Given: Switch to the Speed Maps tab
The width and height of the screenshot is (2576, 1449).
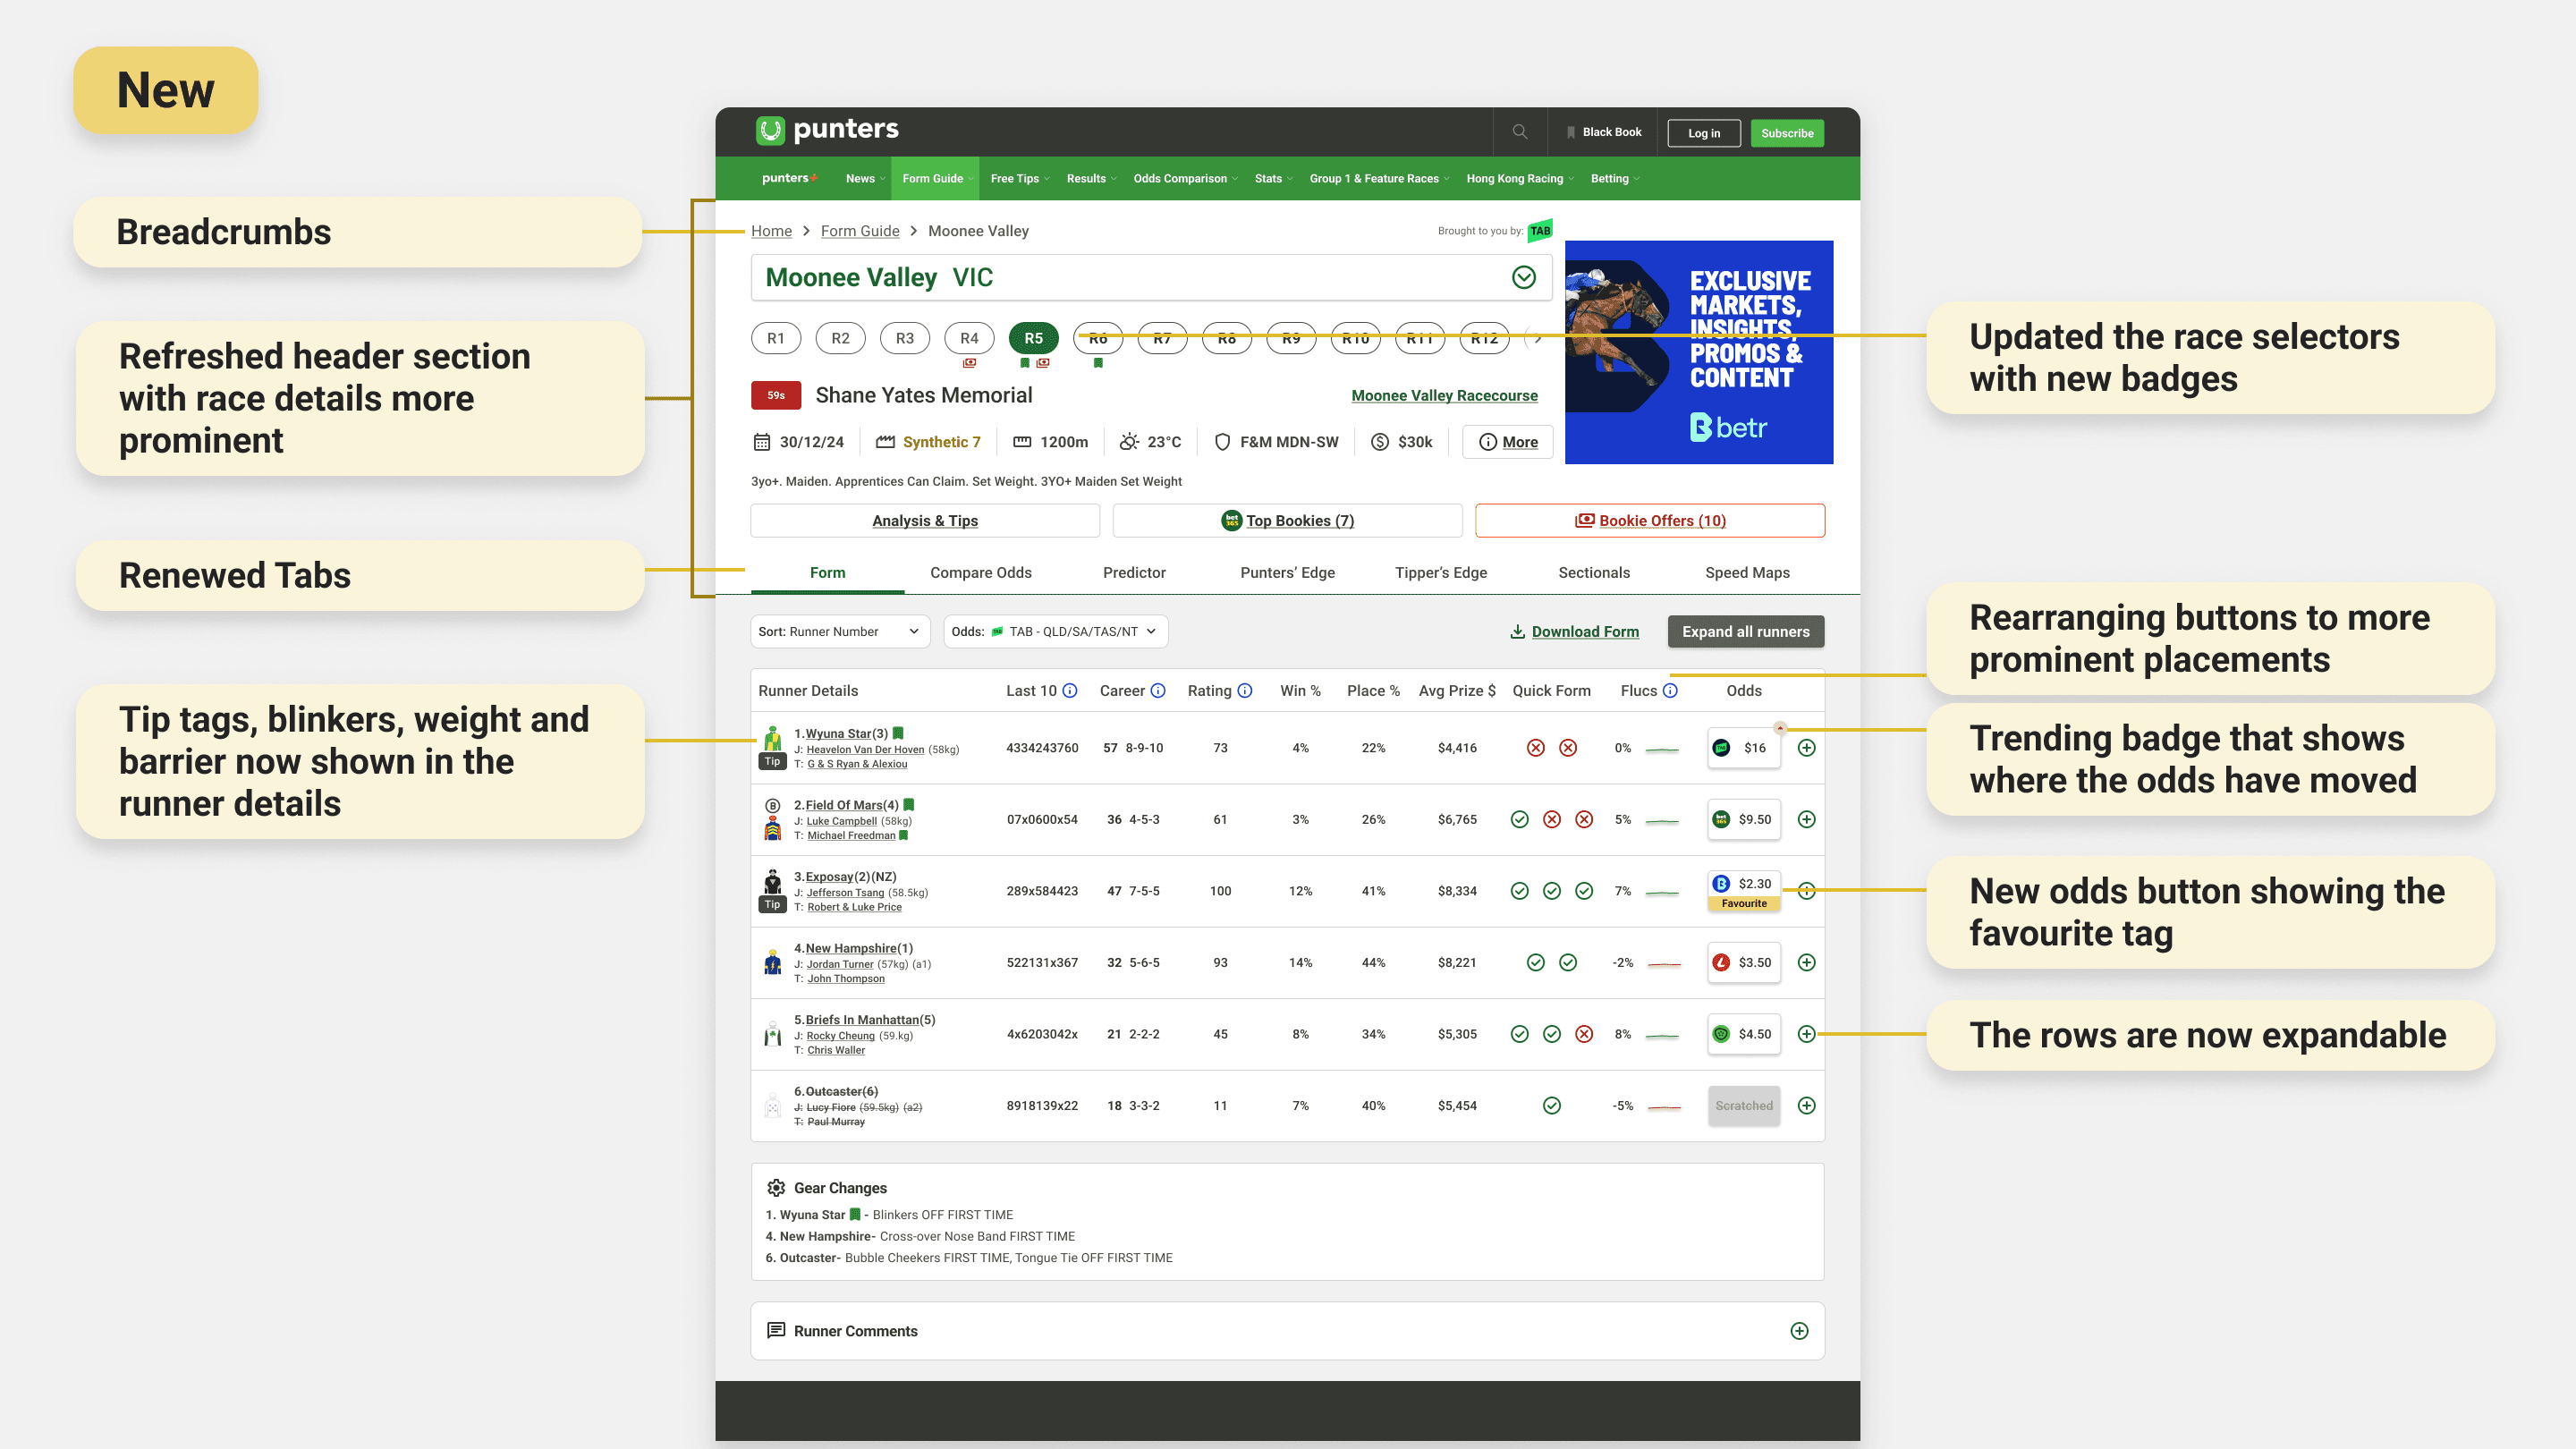Looking at the screenshot, I should pos(1747,573).
